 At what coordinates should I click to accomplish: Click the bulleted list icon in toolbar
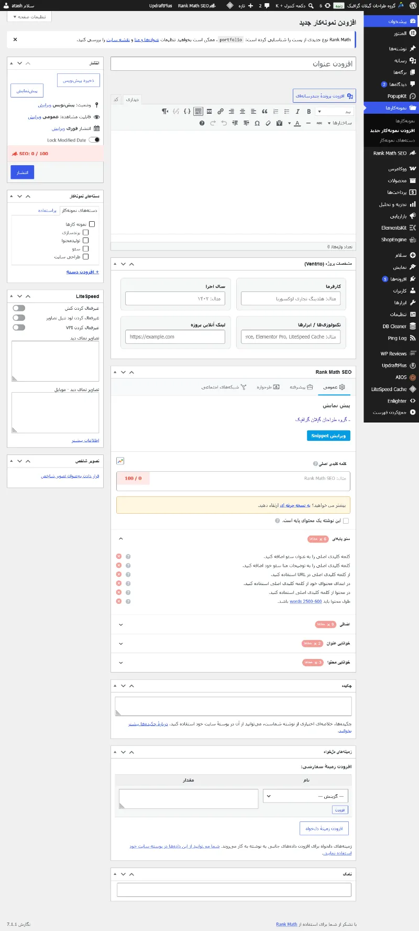[286, 111]
